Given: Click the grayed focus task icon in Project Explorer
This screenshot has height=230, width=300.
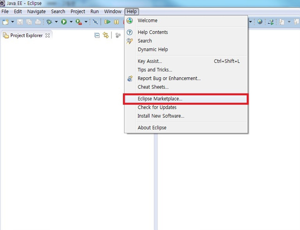Looking at the screenshot, I should coord(118,35).
